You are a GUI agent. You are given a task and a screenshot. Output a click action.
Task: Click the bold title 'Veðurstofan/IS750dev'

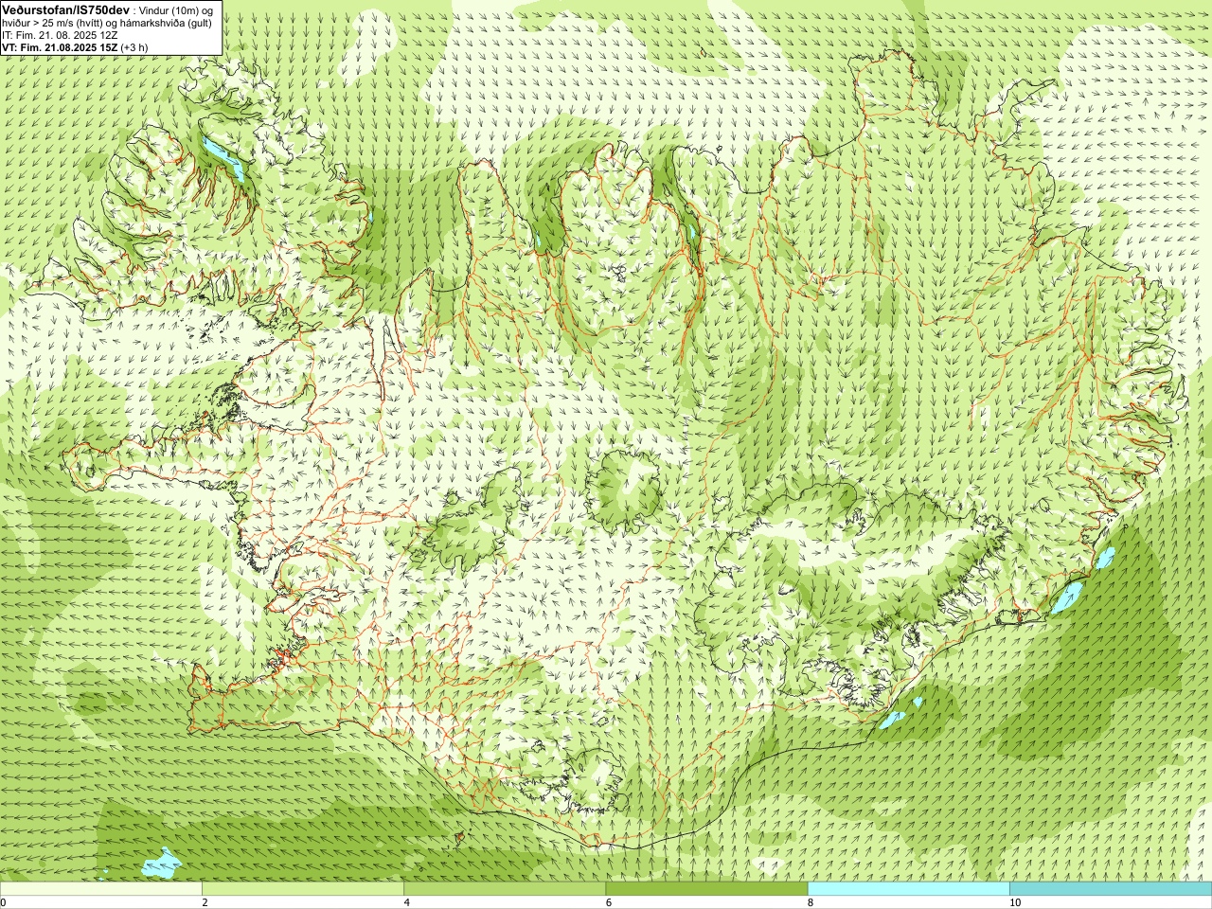pos(65,9)
